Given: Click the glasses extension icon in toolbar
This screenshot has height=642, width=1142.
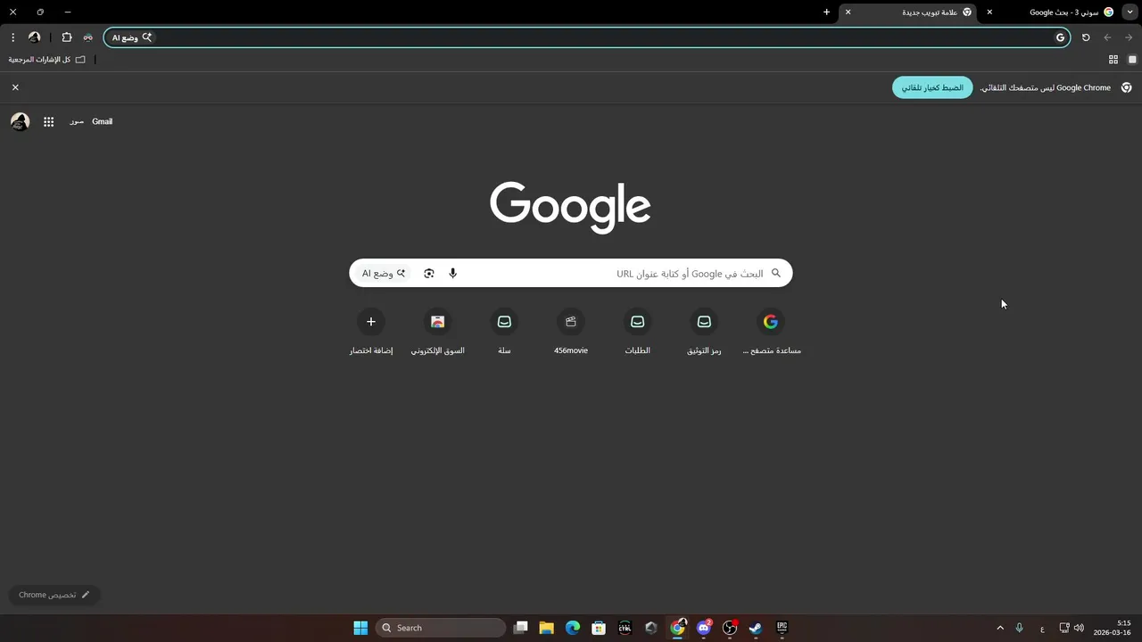Looking at the screenshot, I should 87,37.
